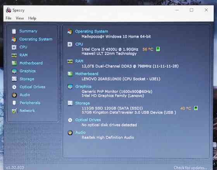Click the Network icon in sidebar

tap(14, 111)
